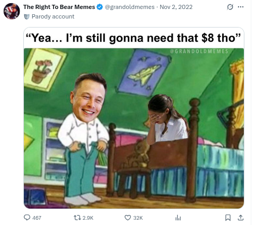This screenshot has width=255, height=225.
Task: Click the Grok explain post icon
Action: tap(230, 7)
